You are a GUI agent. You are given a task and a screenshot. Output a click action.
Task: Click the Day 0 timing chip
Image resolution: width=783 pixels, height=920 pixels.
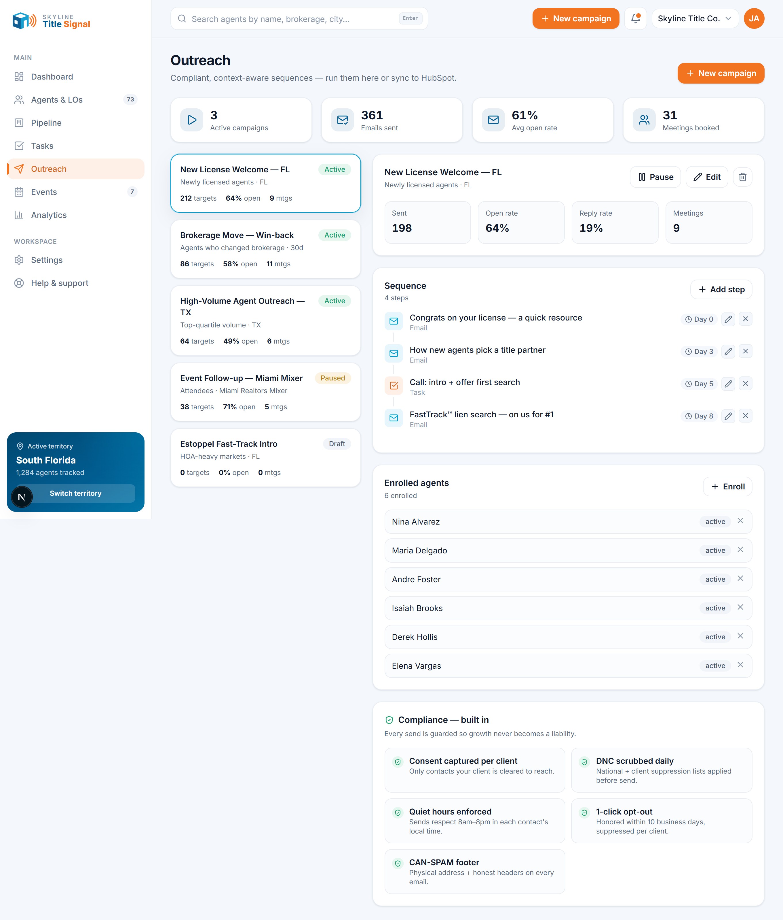(x=699, y=319)
